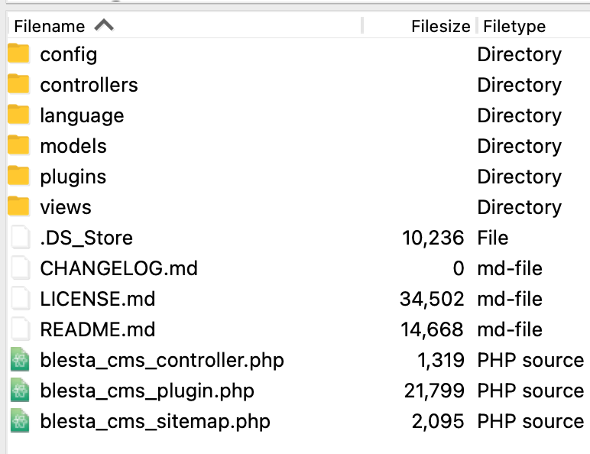590x454 pixels.
Task: Select blesta_cms_plugin.php file name
Action: 147,391
